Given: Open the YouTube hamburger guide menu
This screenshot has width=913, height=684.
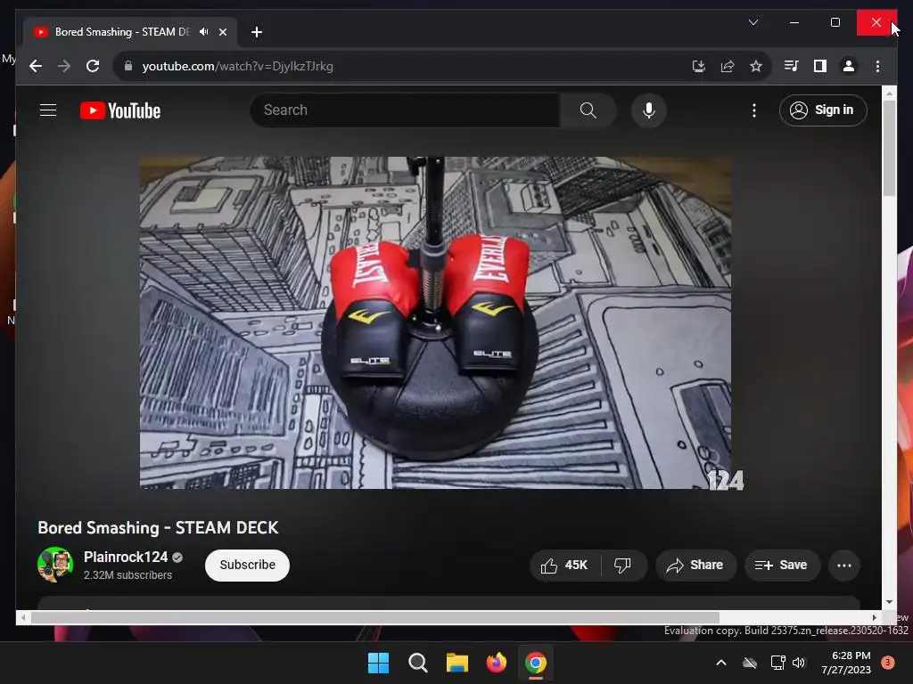Looking at the screenshot, I should [48, 110].
